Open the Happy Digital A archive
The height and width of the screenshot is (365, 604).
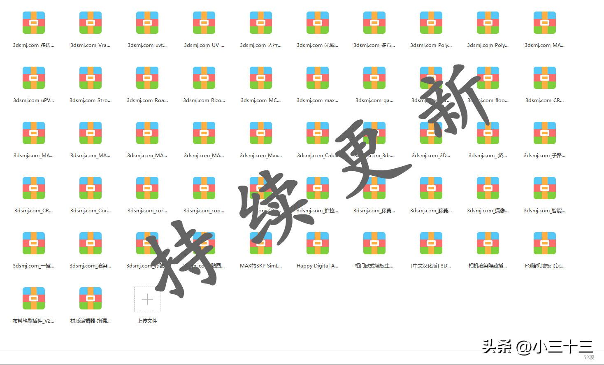coord(317,243)
